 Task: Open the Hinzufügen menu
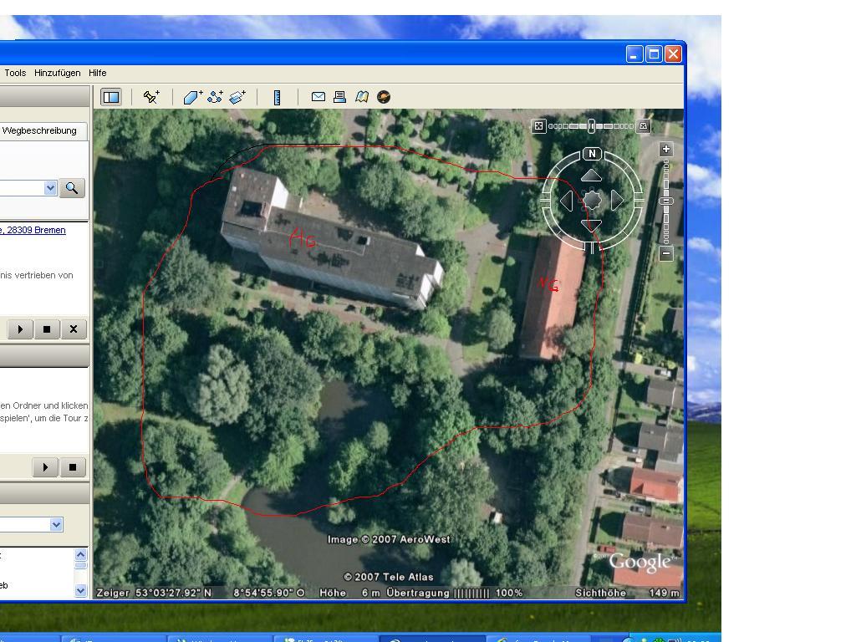pos(57,73)
